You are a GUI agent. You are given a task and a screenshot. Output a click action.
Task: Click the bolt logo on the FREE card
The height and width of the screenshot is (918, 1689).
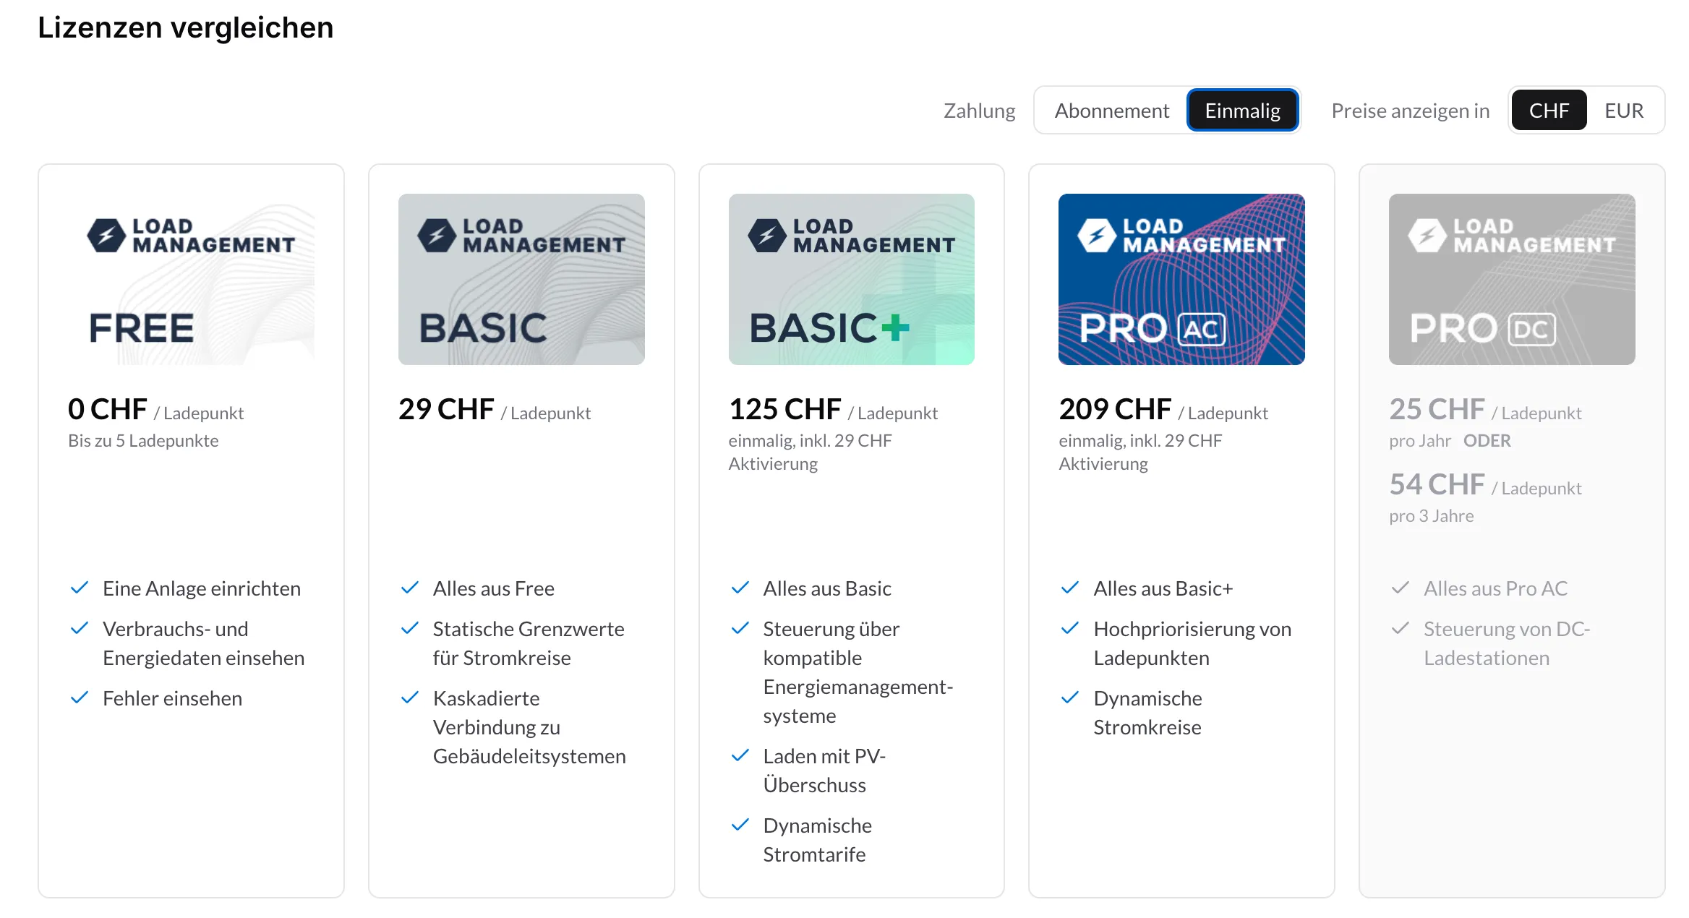(x=106, y=236)
